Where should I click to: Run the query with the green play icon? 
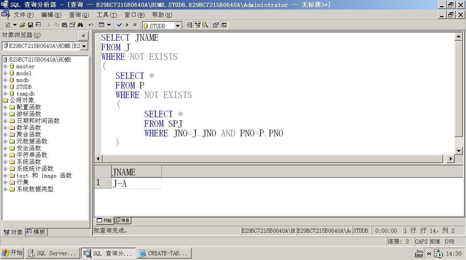point(127,25)
